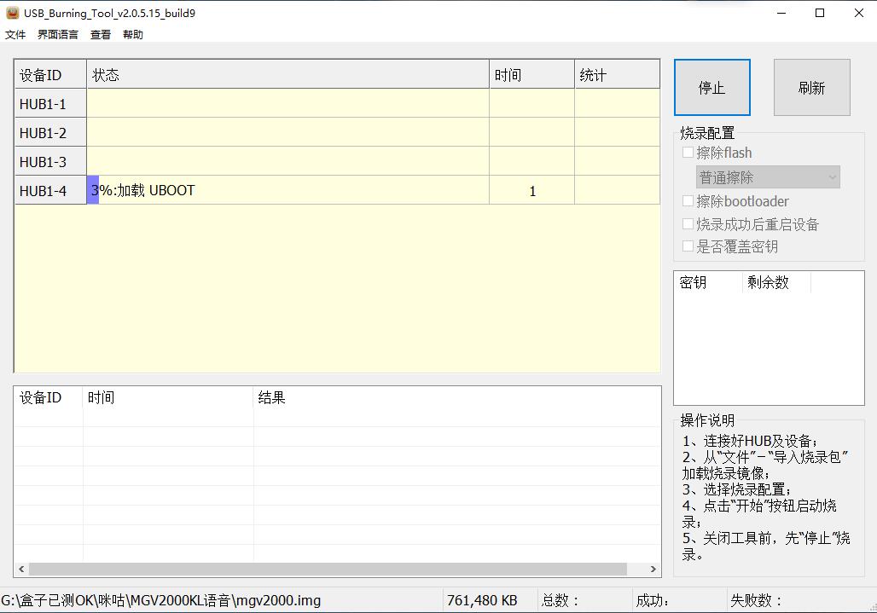Click the 停止 (Stop) button
The height and width of the screenshot is (613, 877).
(711, 88)
